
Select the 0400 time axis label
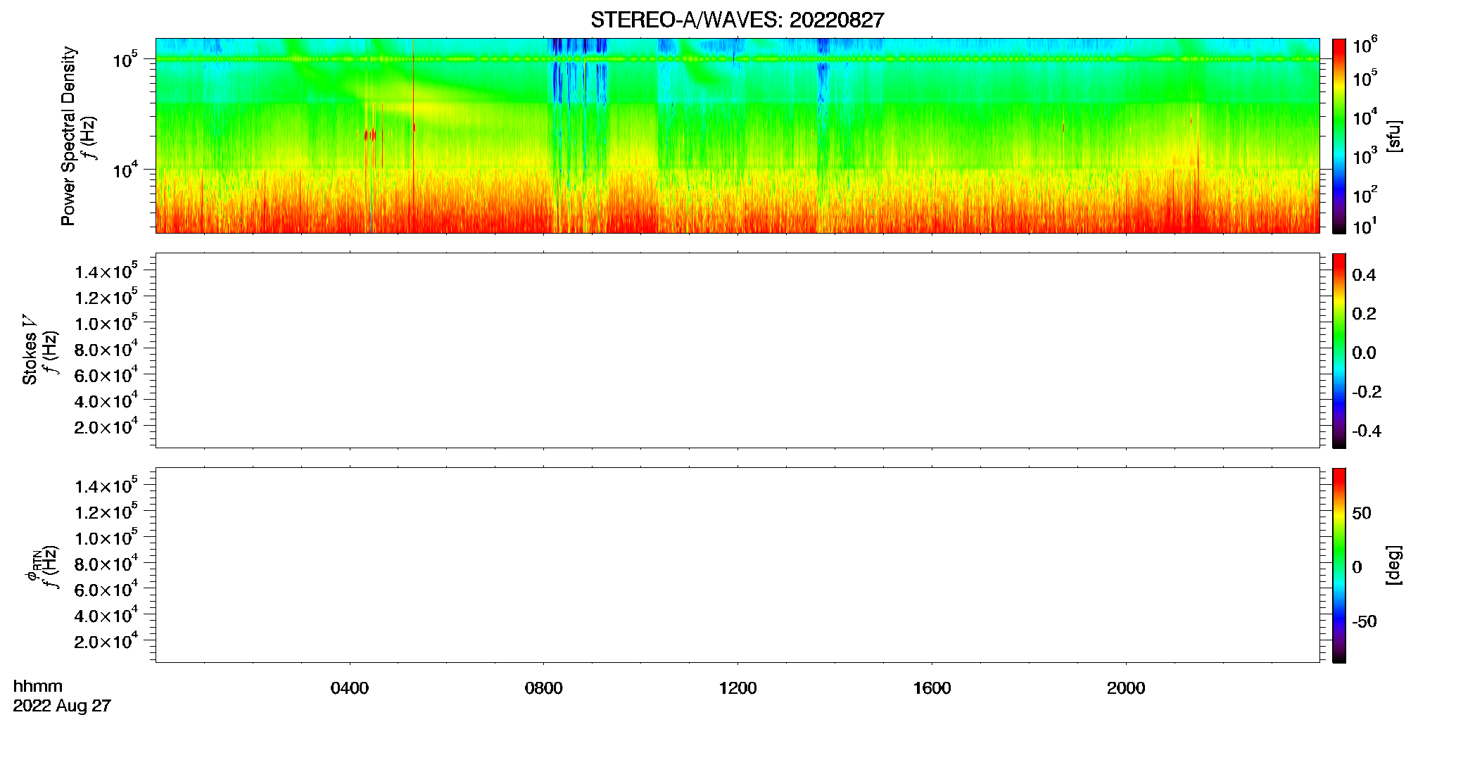click(x=350, y=688)
